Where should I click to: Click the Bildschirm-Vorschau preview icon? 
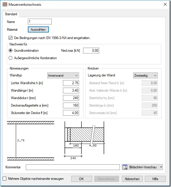pos(125,167)
